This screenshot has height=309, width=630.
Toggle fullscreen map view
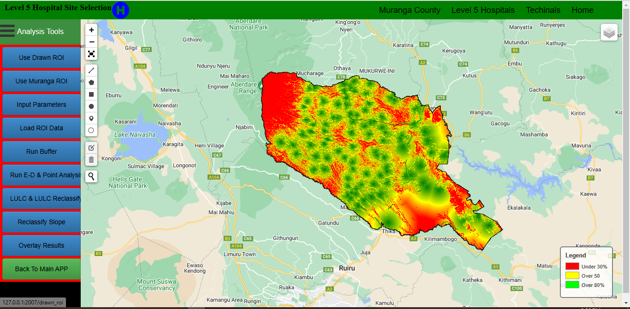click(91, 54)
